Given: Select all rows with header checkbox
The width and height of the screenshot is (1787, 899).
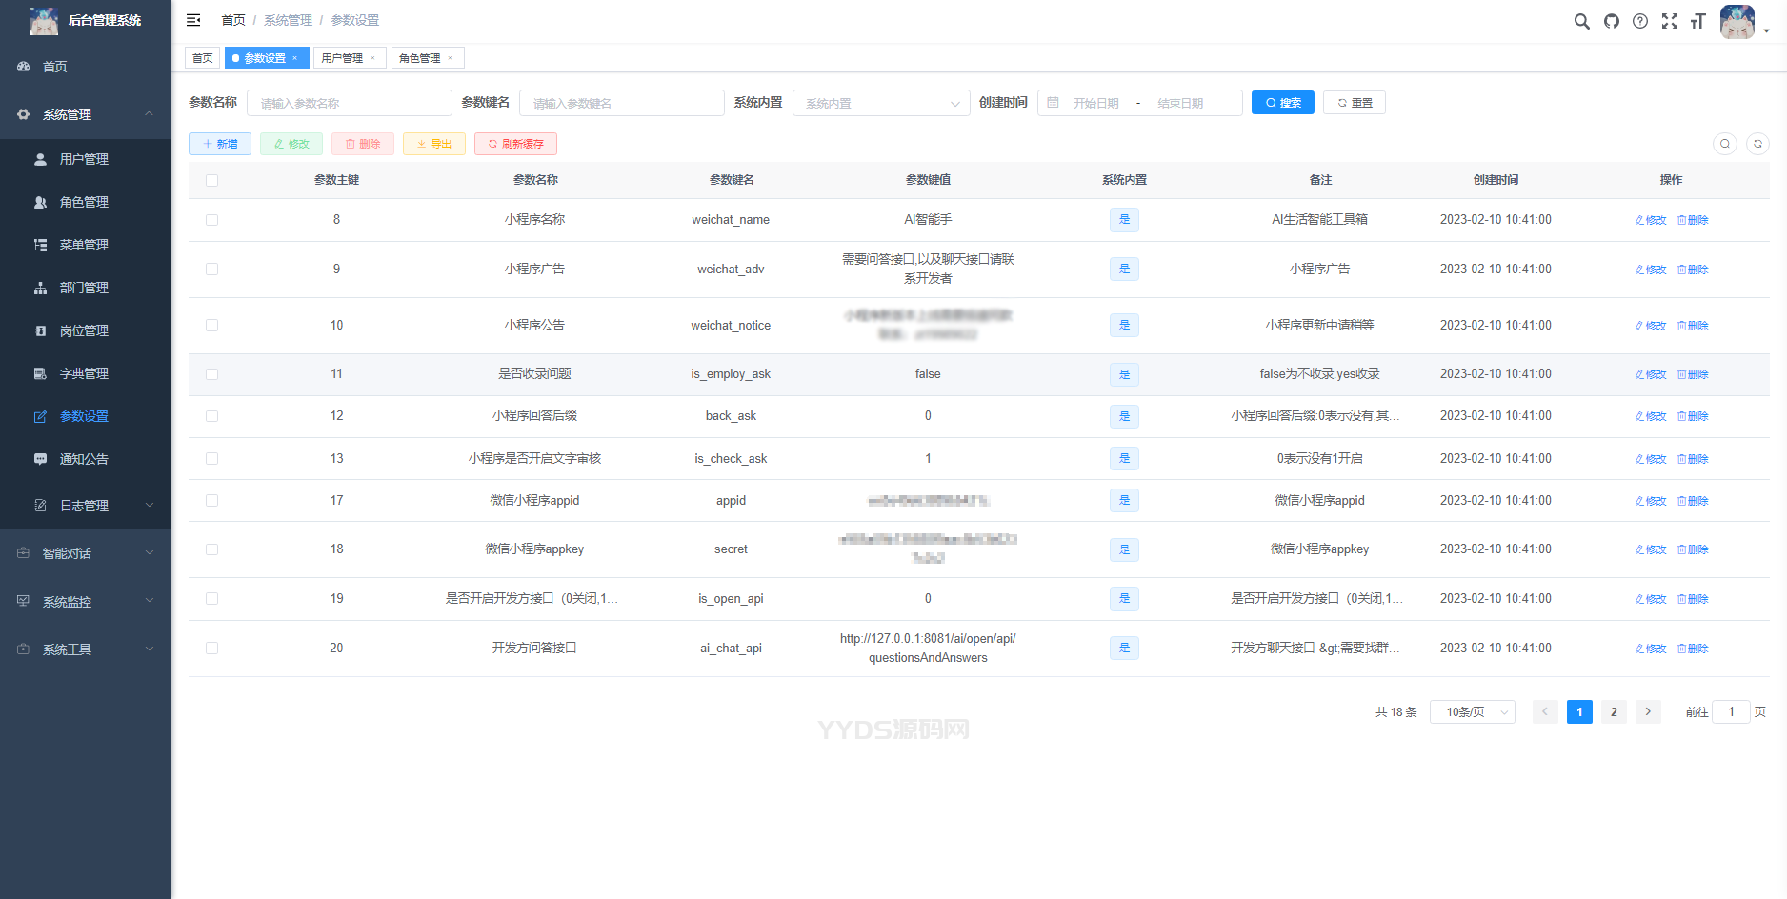Looking at the screenshot, I should click(x=211, y=180).
